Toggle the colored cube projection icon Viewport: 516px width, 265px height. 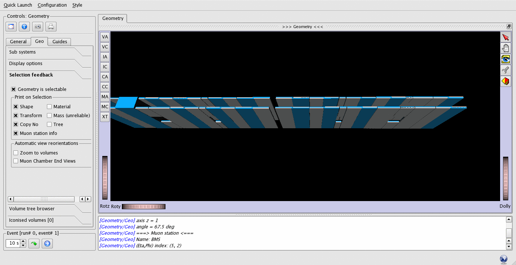click(x=506, y=81)
